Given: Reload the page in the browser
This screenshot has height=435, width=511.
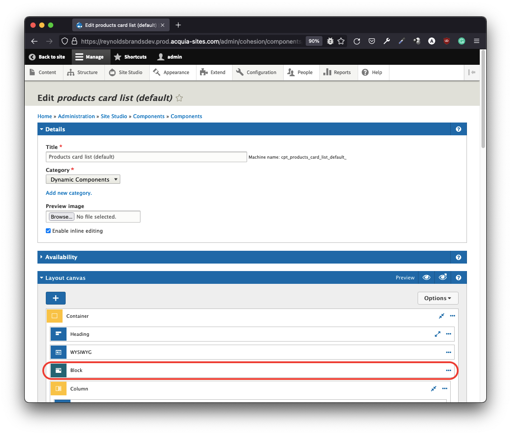Looking at the screenshot, I should [x=357, y=41].
